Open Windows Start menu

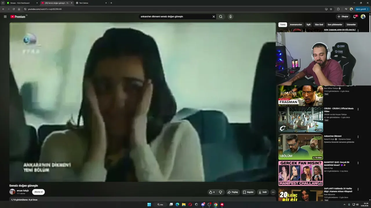tap(149, 205)
